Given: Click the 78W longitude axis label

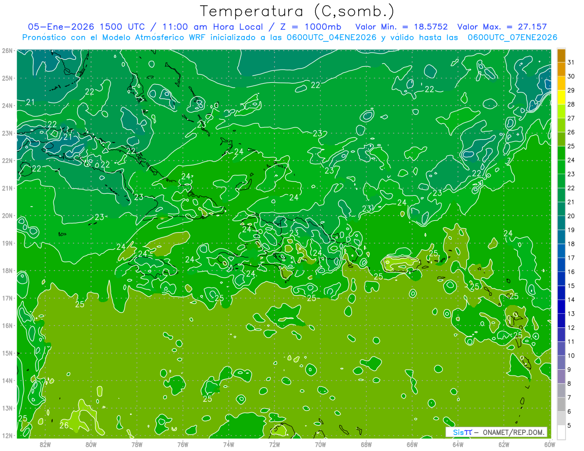Looking at the screenshot, I should coord(137,444).
